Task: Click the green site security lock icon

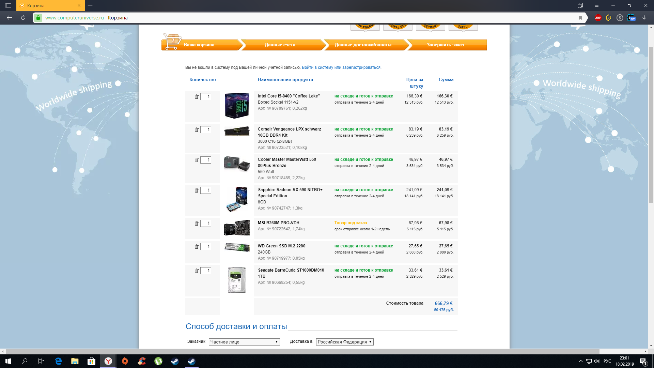Action: (x=38, y=18)
